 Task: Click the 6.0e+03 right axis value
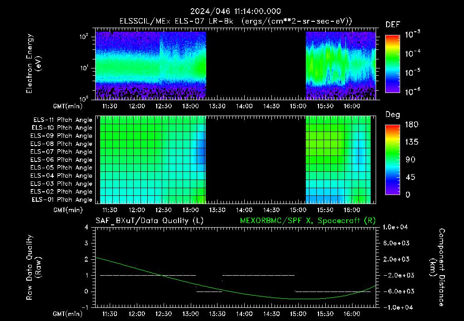click(x=396, y=243)
